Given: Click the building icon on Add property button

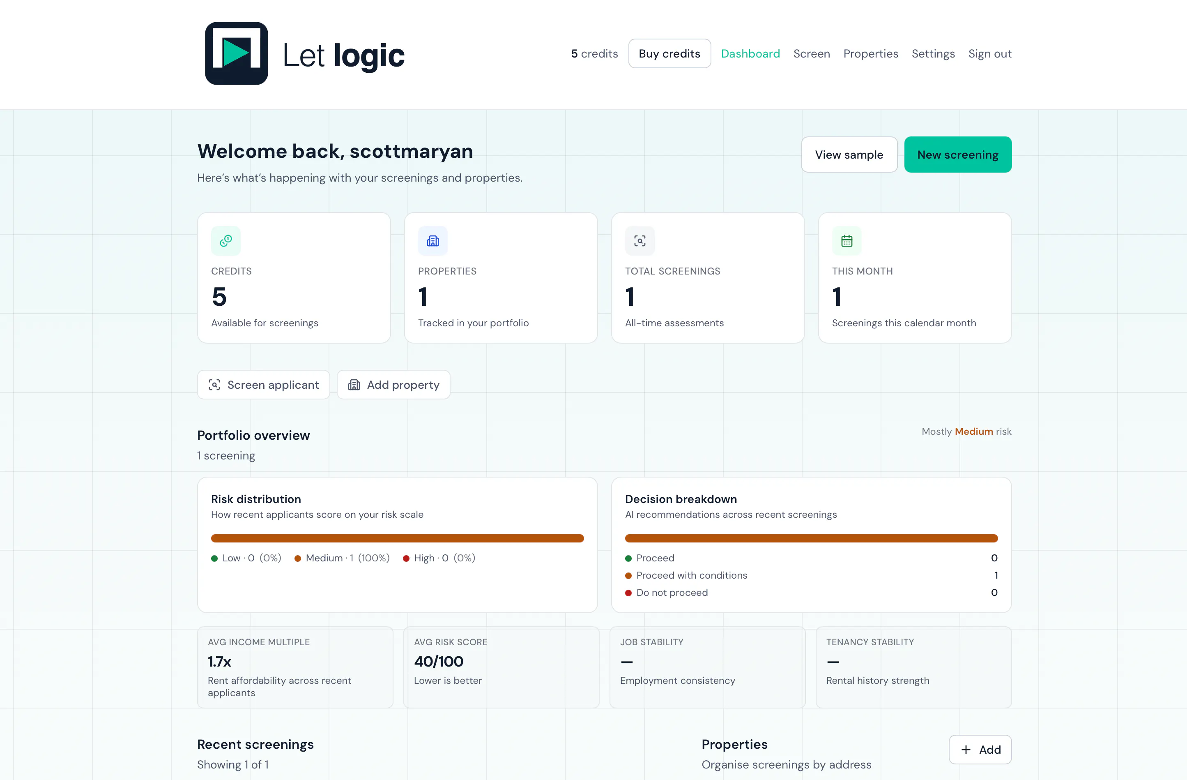Looking at the screenshot, I should [x=354, y=385].
